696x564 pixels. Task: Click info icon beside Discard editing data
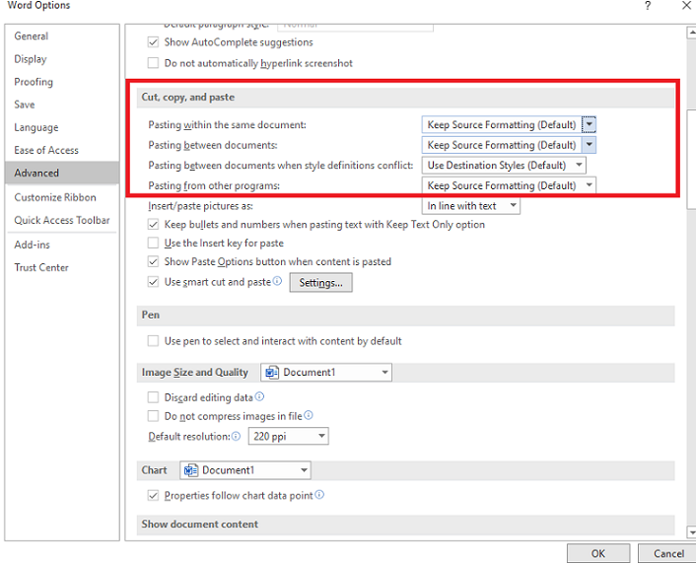tap(259, 396)
